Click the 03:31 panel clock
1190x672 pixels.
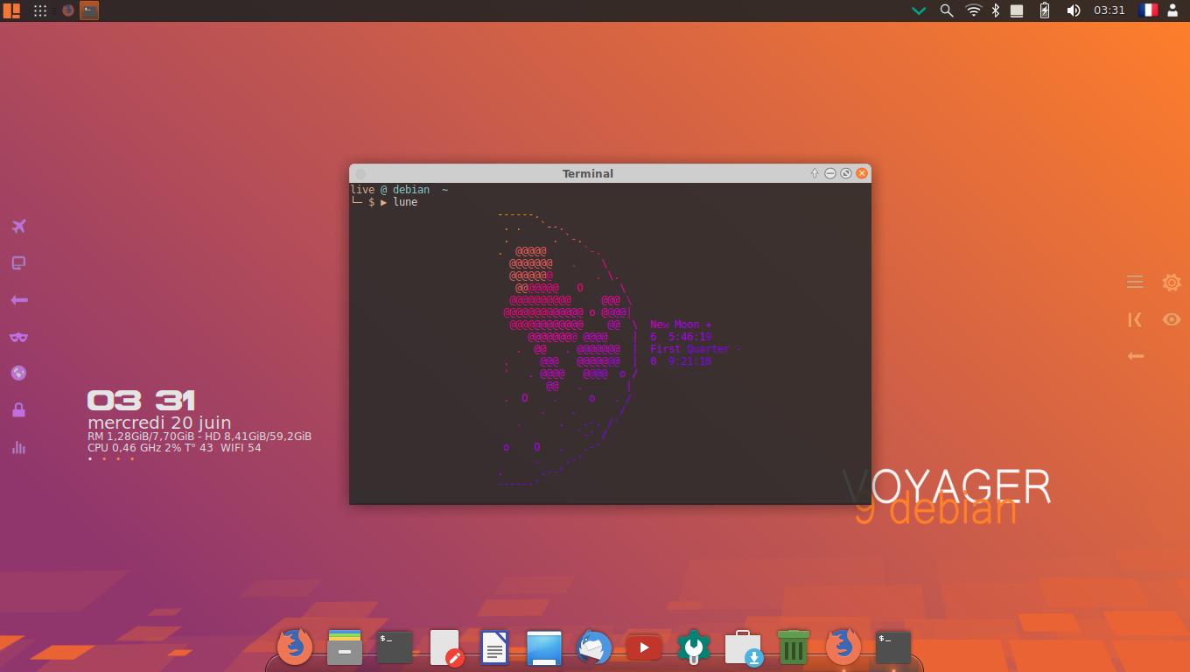(x=1109, y=10)
